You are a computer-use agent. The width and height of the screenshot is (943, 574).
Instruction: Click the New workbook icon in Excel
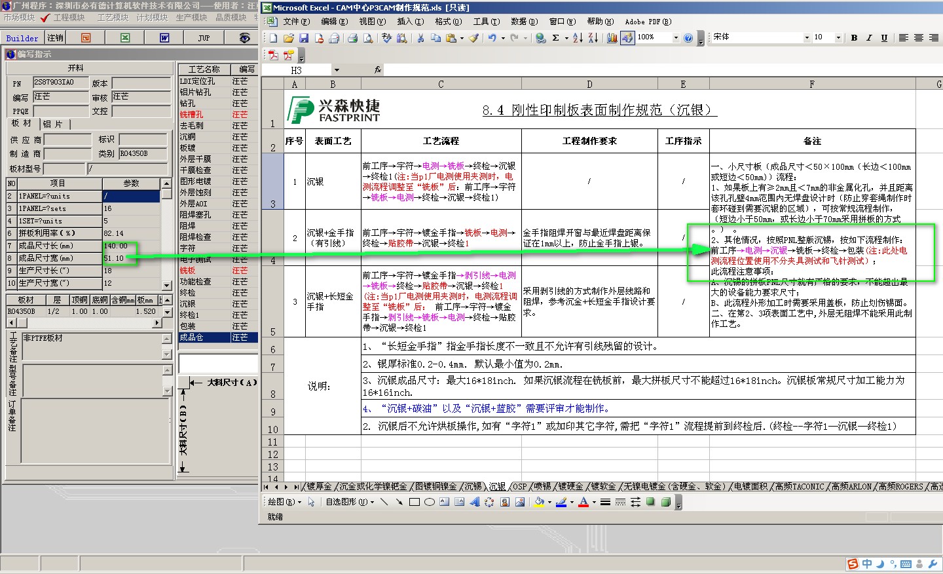(x=272, y=38)
